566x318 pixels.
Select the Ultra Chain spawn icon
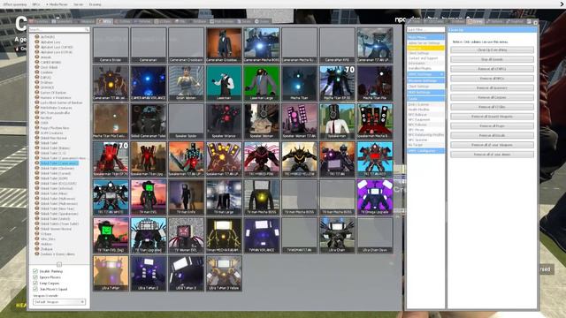337,235
